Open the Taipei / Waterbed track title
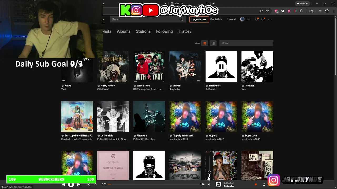This screenshot has width=337, height=189. click(x=183, y=135)
